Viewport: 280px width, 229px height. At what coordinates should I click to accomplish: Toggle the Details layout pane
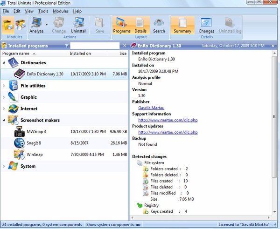pyautogui.click(x=141, y=24)
